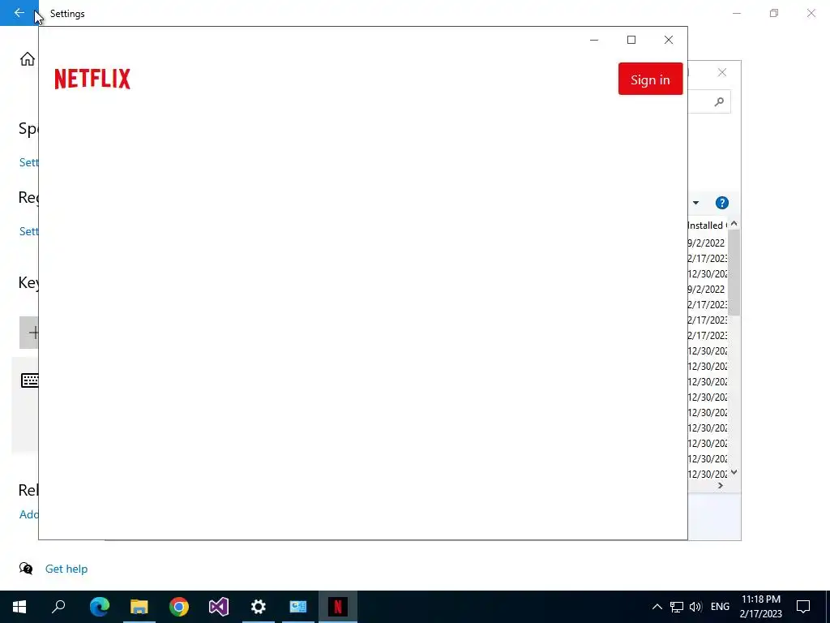Open Settings Home icon

28,58
